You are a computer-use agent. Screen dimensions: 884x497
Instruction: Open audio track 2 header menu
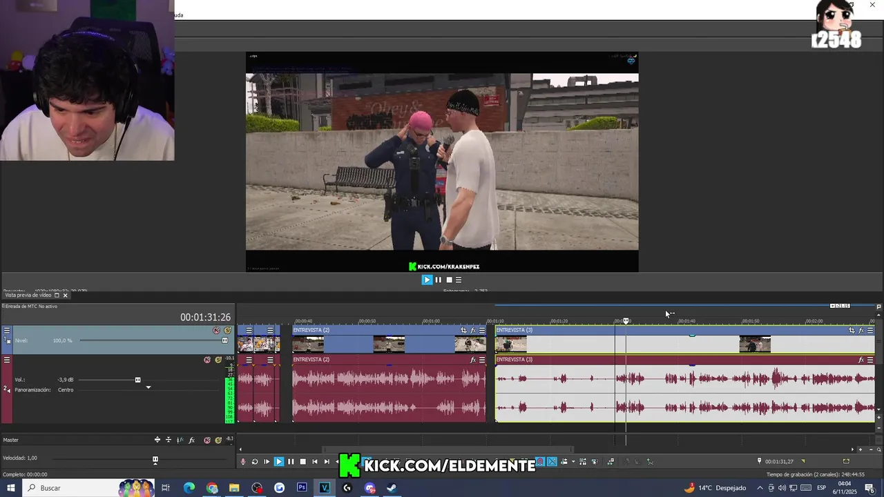(7, 360)
